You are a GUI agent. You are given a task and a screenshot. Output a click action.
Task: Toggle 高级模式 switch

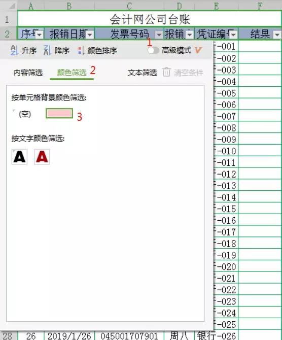click(153, 51)
